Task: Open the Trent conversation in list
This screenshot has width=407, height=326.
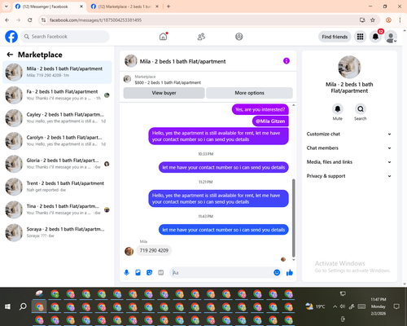Action: [x=57, y=187]
